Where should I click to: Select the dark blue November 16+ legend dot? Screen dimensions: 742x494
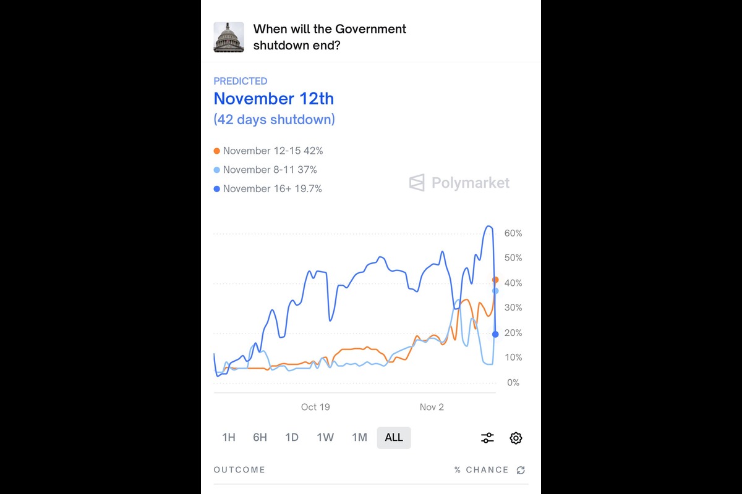tap(218, 189)
